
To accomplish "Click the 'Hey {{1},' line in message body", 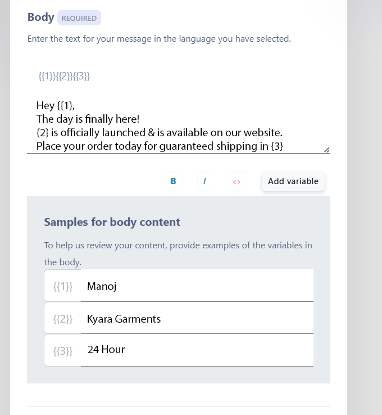I will [x=56, y=105].
